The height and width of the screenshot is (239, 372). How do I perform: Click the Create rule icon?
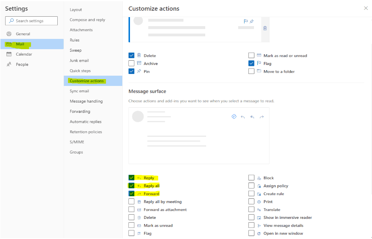click(259, 194)
